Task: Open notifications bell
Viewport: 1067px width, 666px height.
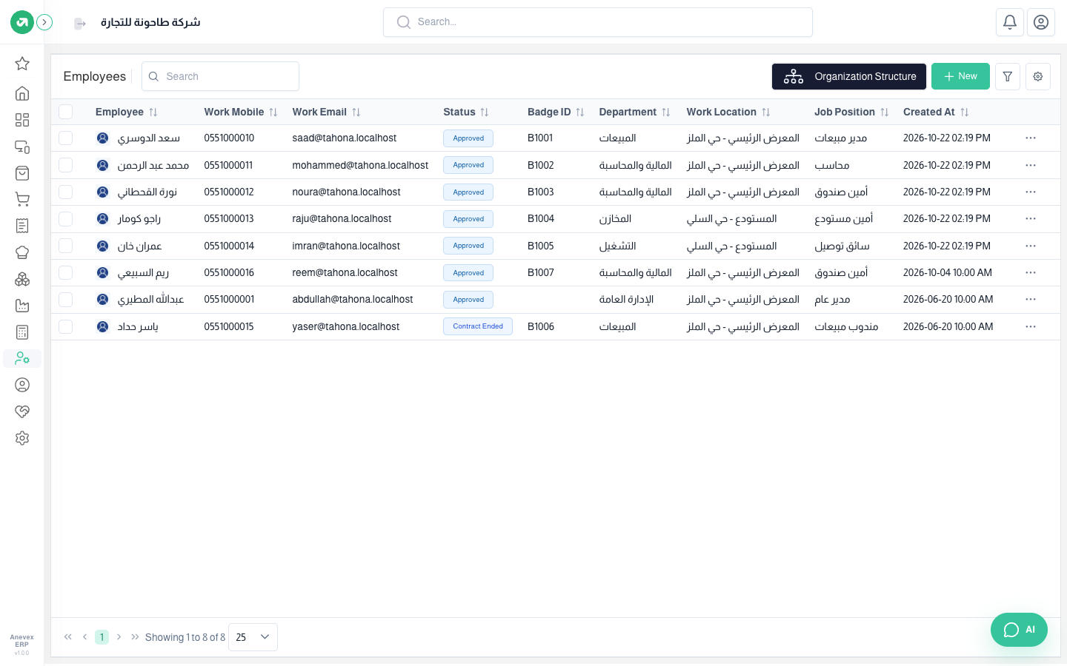Action: coord(1010,22)
